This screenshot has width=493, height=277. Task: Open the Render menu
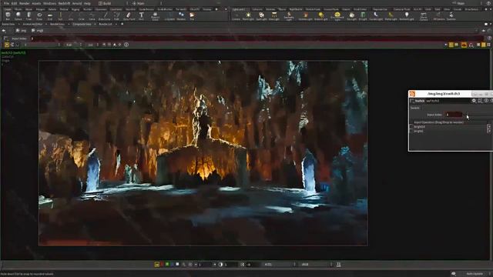(25, 3)
